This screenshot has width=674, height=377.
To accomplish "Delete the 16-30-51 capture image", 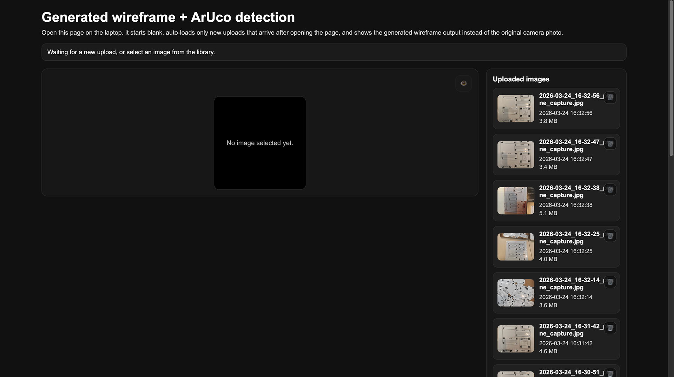I will pos(610,373).
